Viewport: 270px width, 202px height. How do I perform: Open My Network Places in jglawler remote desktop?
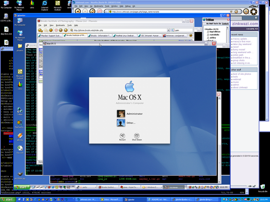pos(20,35)
